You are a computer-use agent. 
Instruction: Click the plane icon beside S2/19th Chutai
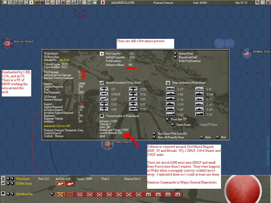tap(3, 183)
